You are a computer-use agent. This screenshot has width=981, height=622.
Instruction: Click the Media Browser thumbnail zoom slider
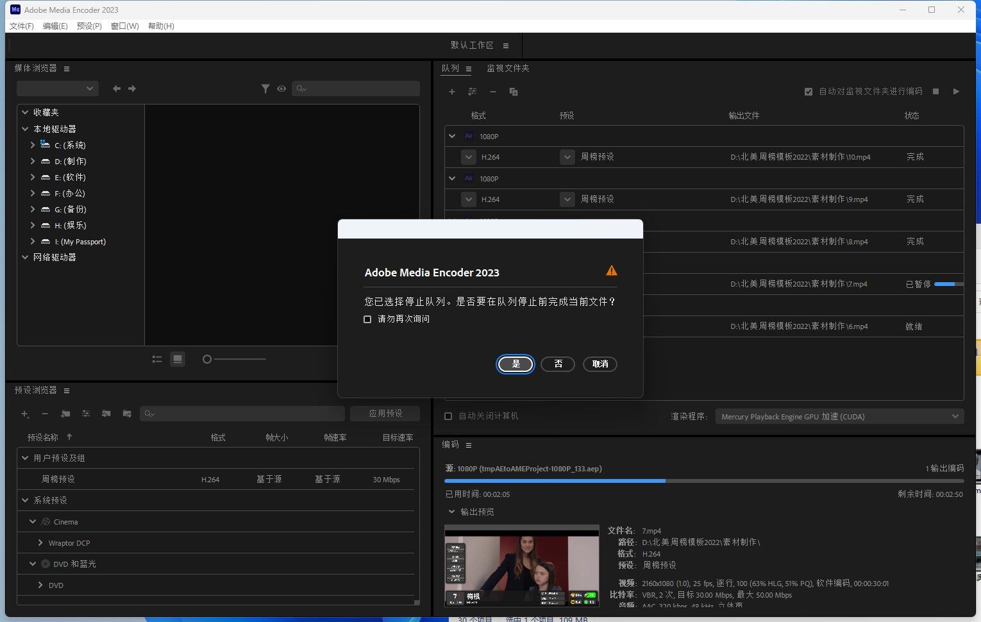(x=234, y=359)
